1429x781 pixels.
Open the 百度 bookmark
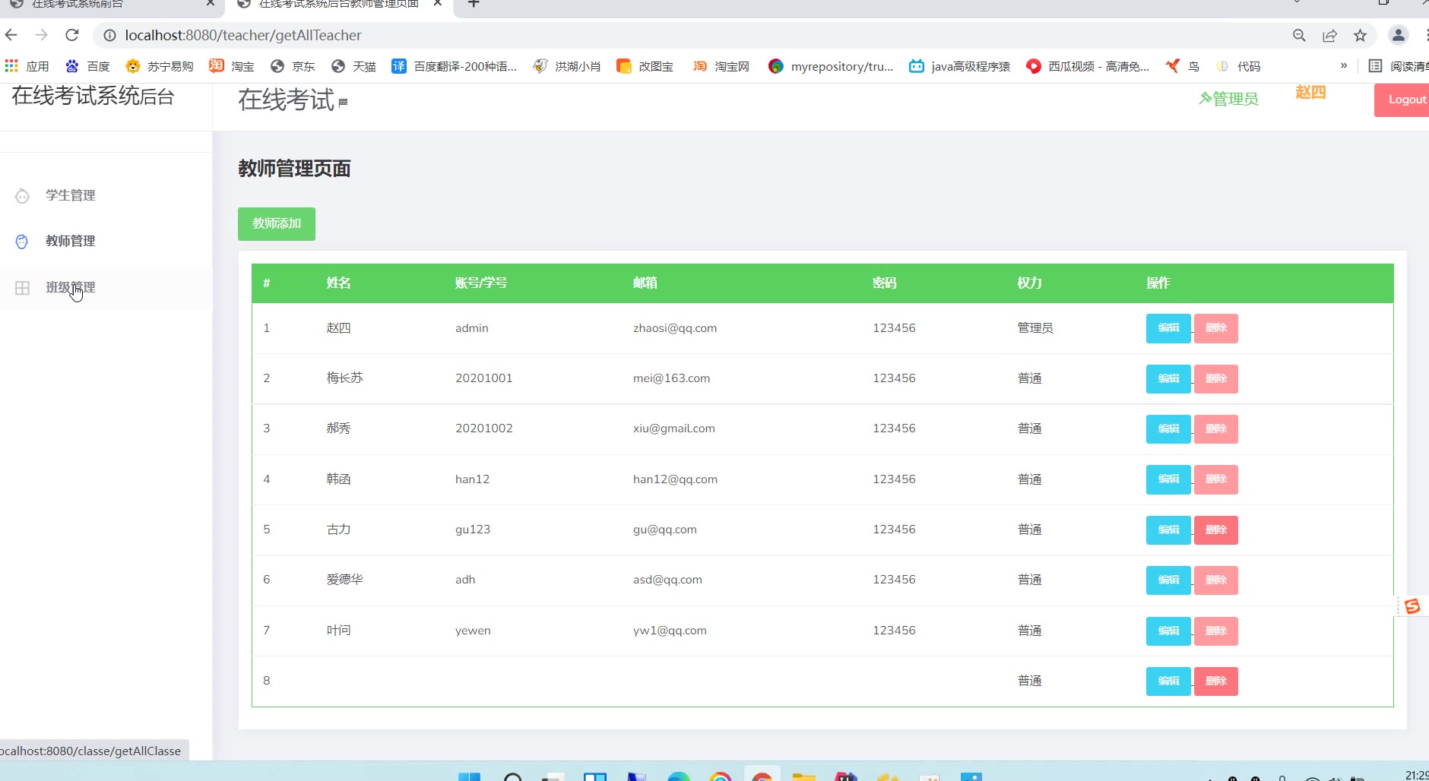point(88,66)
